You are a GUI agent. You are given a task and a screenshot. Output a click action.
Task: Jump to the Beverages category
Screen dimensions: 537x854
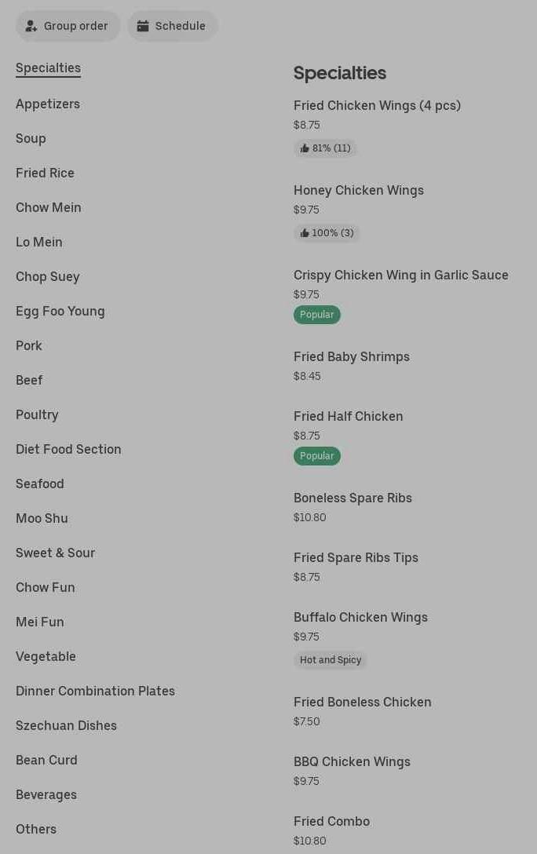[x=46, y=794]
